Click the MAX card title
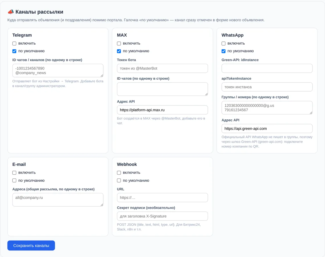The width and height of the screenshot is (325, 257). tap(122, 35)
